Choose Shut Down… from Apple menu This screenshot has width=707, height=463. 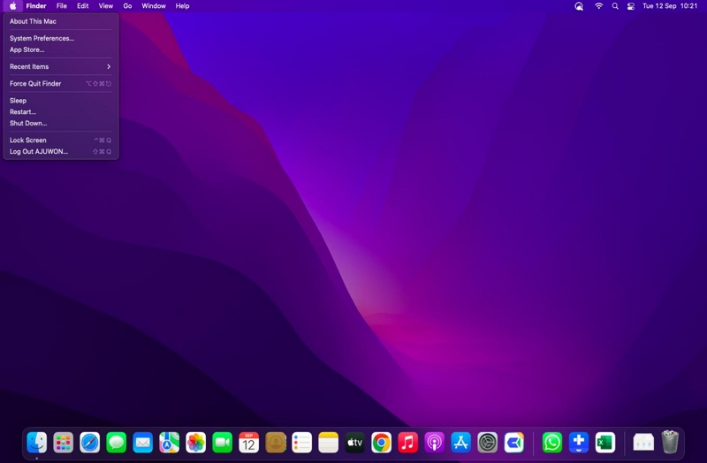point(60,123)
